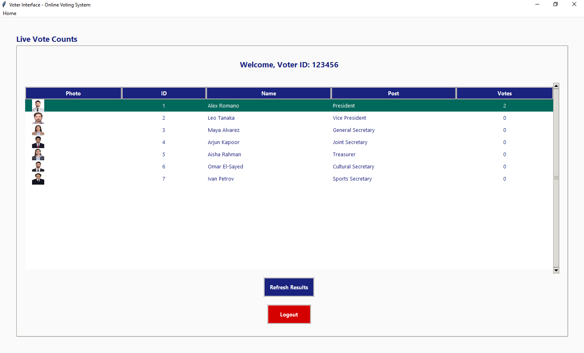The image size is (584, 353).
Task: Open the Home menu
Action: tap(10, 13)
